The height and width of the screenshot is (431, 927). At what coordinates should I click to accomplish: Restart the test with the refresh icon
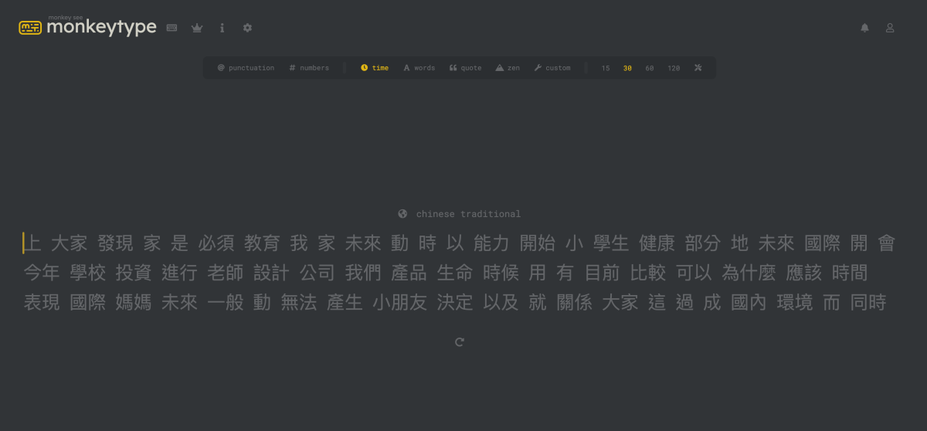(x=460, y=341)
